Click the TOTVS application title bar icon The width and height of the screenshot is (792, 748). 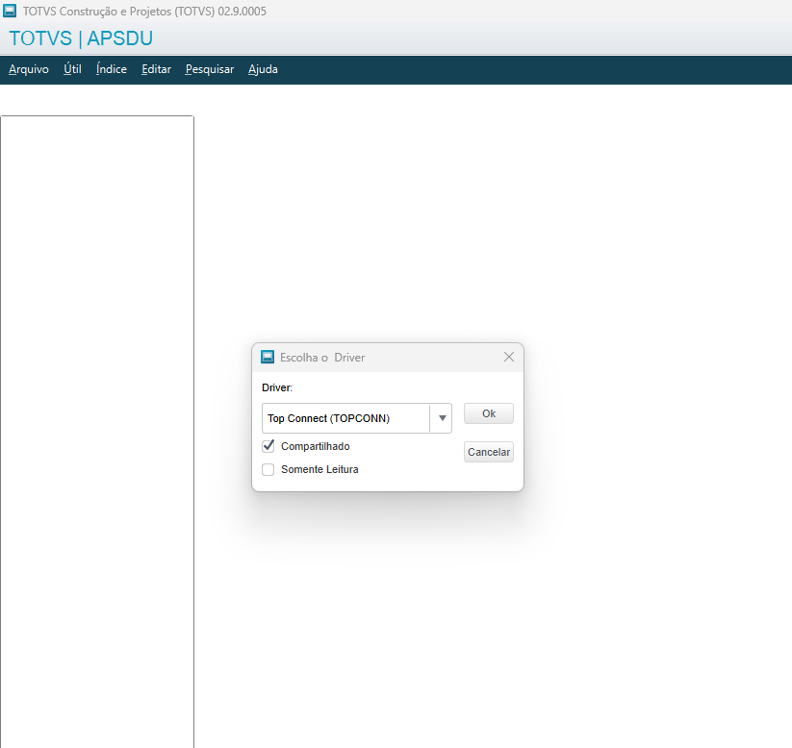coord(10,11)
